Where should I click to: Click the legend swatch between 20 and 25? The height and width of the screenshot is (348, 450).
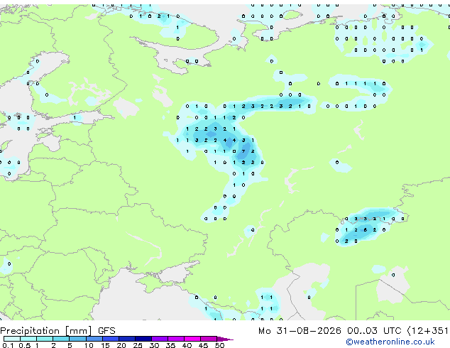(127, 339)
